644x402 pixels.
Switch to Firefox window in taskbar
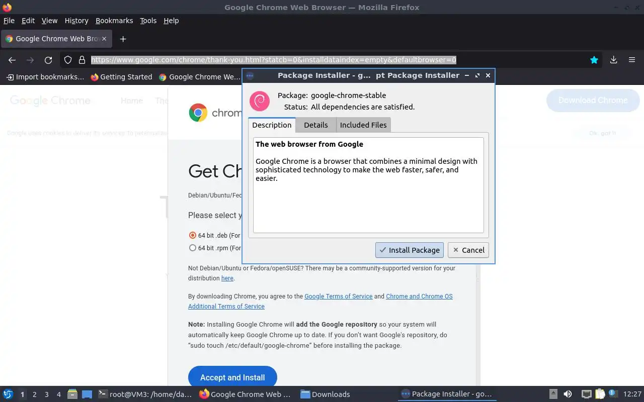(246, 394)
